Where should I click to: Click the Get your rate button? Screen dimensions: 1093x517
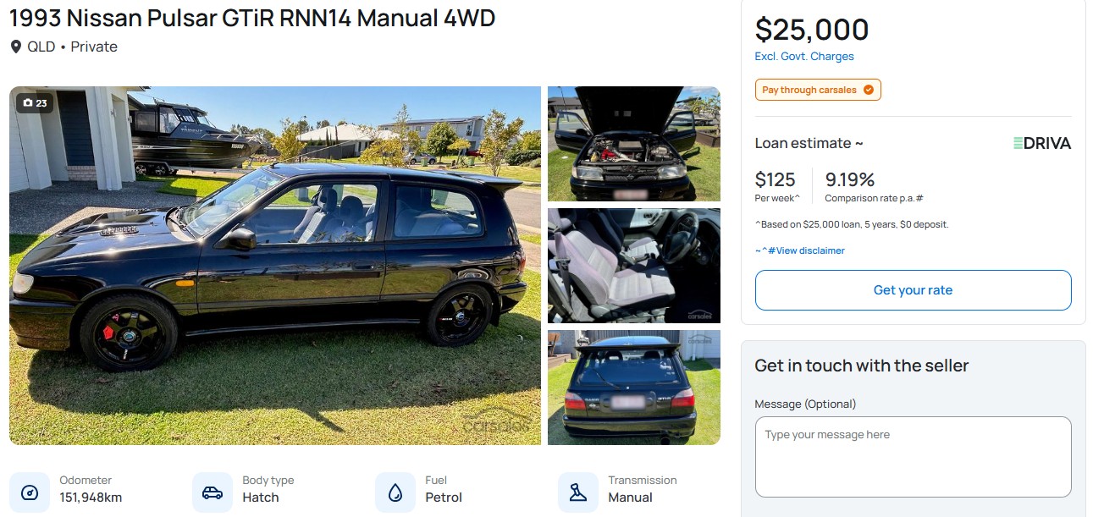tap(913, 290)
